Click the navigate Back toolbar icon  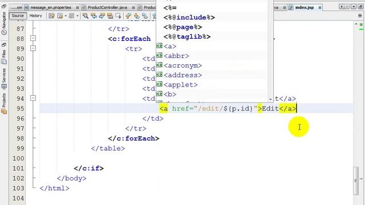coord(60,16)
